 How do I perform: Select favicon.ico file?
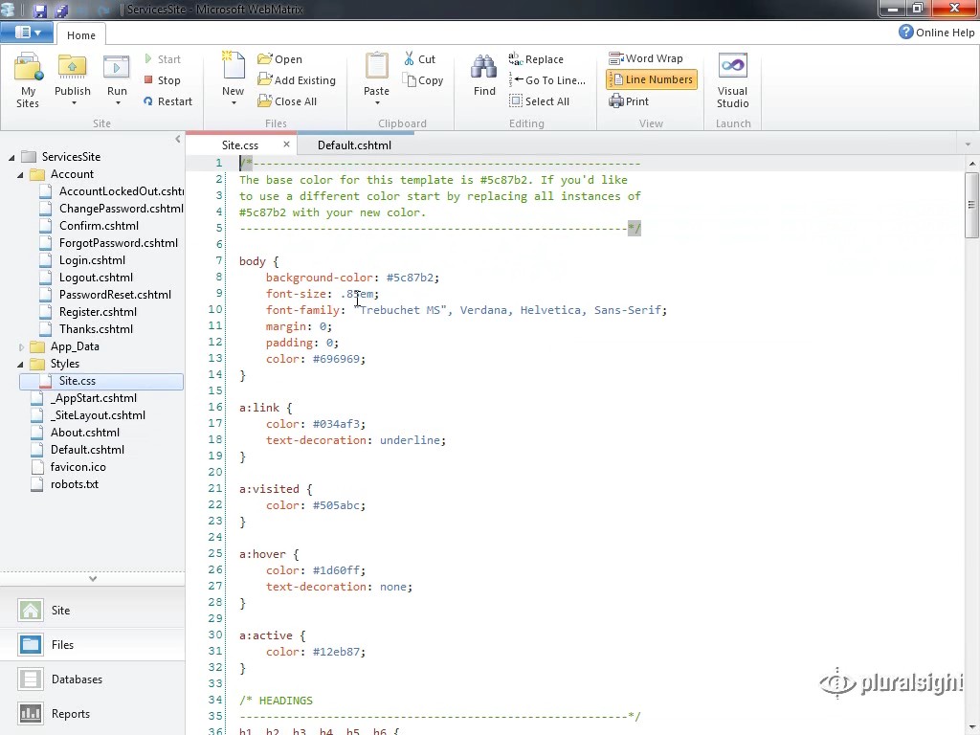[x=78, y=467]
